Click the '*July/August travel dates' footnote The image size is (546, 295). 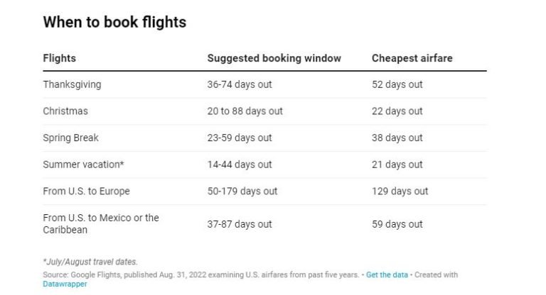click(90, 262)
